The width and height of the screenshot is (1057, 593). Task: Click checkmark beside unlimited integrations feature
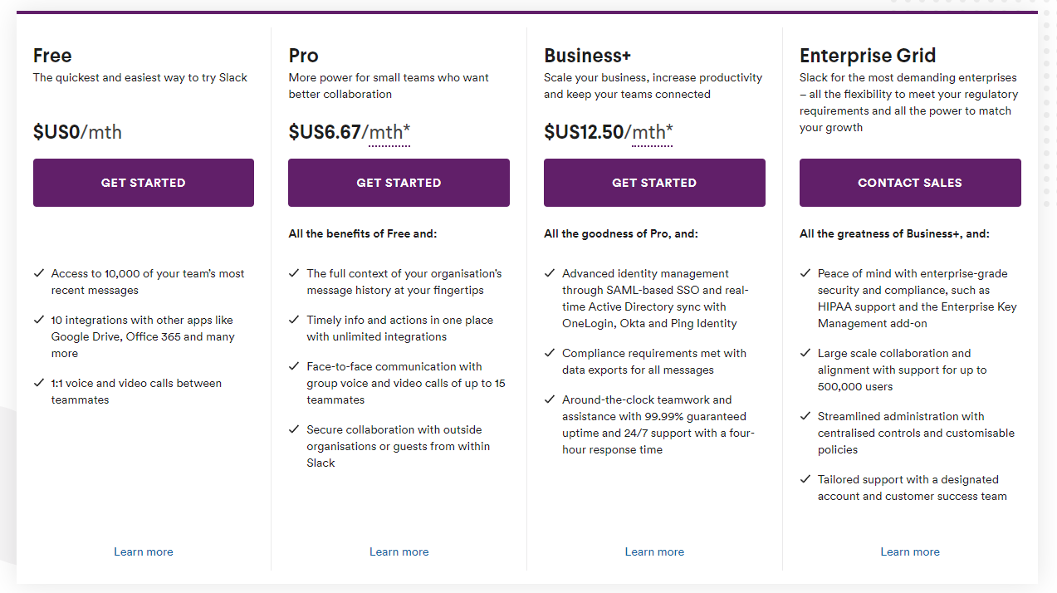pos(294,319)
